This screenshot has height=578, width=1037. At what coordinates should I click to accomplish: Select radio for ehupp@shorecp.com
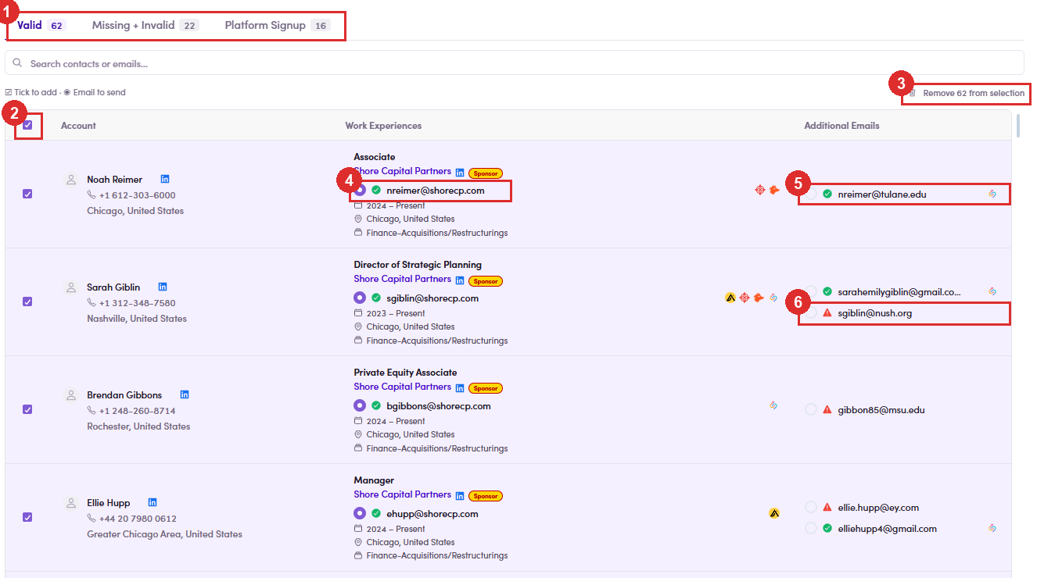360,513
